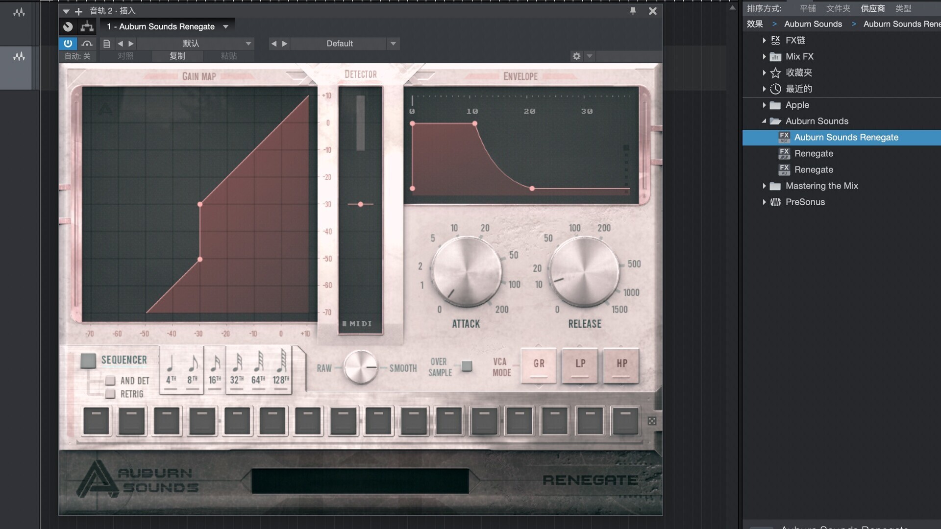Image resolution: width=941 pixels, height=529 pixels.
Task: Sort browser by 文件夹
Action: [838, 8]
